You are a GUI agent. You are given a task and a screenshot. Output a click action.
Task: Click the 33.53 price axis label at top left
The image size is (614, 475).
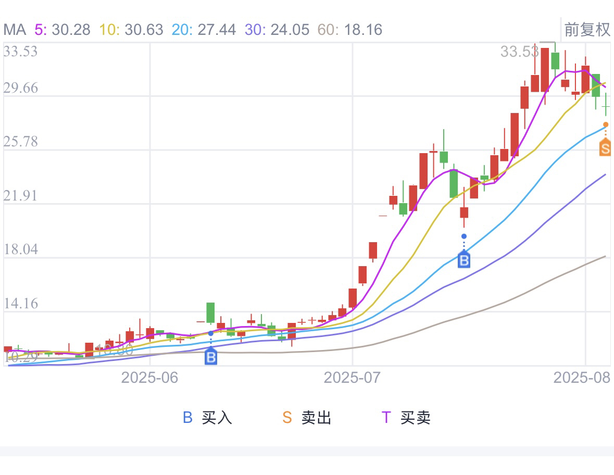click(x=20, y=51)
